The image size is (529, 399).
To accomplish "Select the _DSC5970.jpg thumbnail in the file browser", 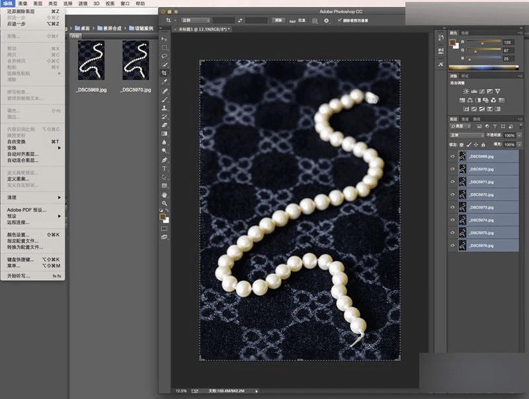I will 136,60.
